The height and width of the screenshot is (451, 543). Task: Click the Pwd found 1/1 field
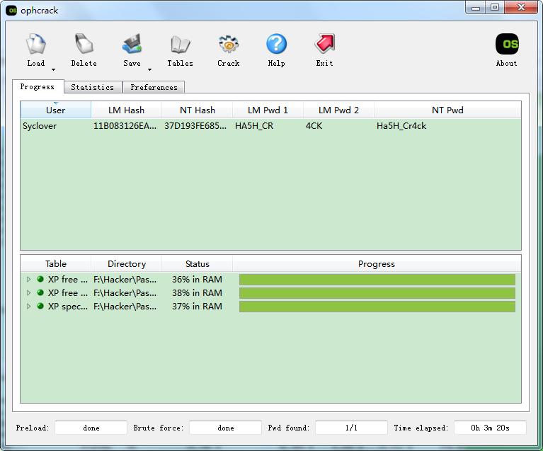tap(351, 428)
